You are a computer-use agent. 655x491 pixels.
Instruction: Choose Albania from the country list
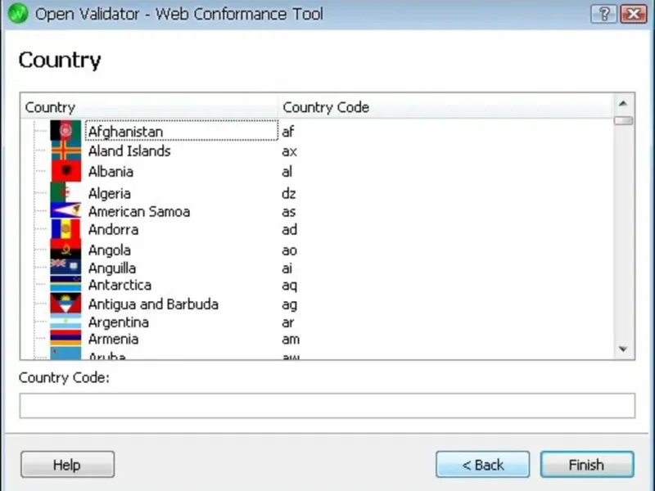point(111,171)
